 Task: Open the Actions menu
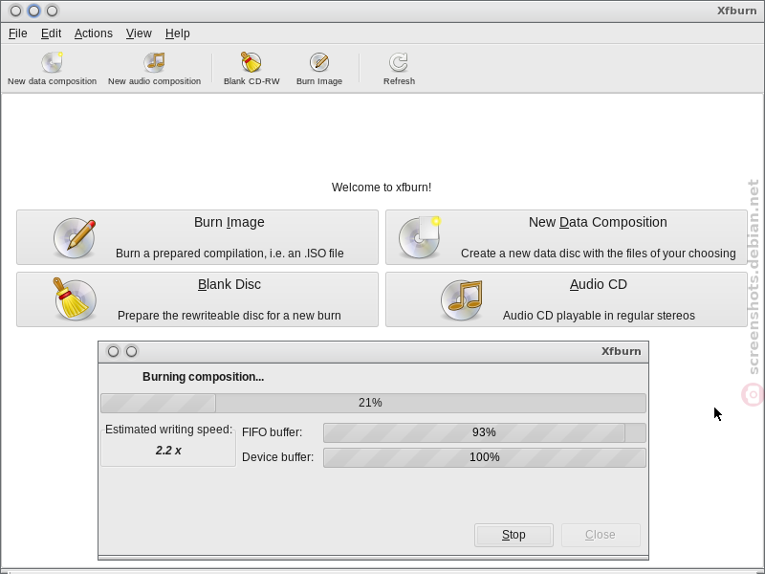93,33
